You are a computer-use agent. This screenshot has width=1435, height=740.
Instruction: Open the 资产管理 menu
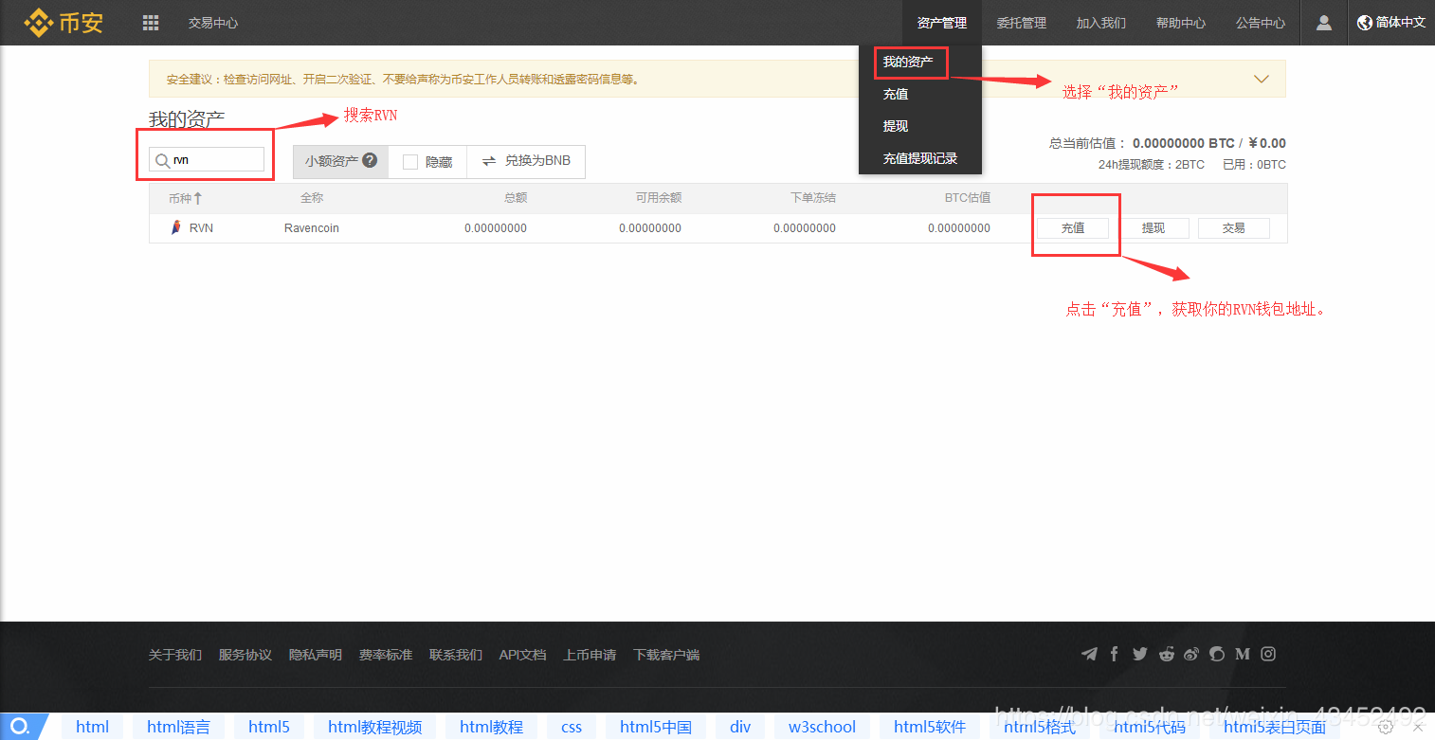(x=942, y=23)
